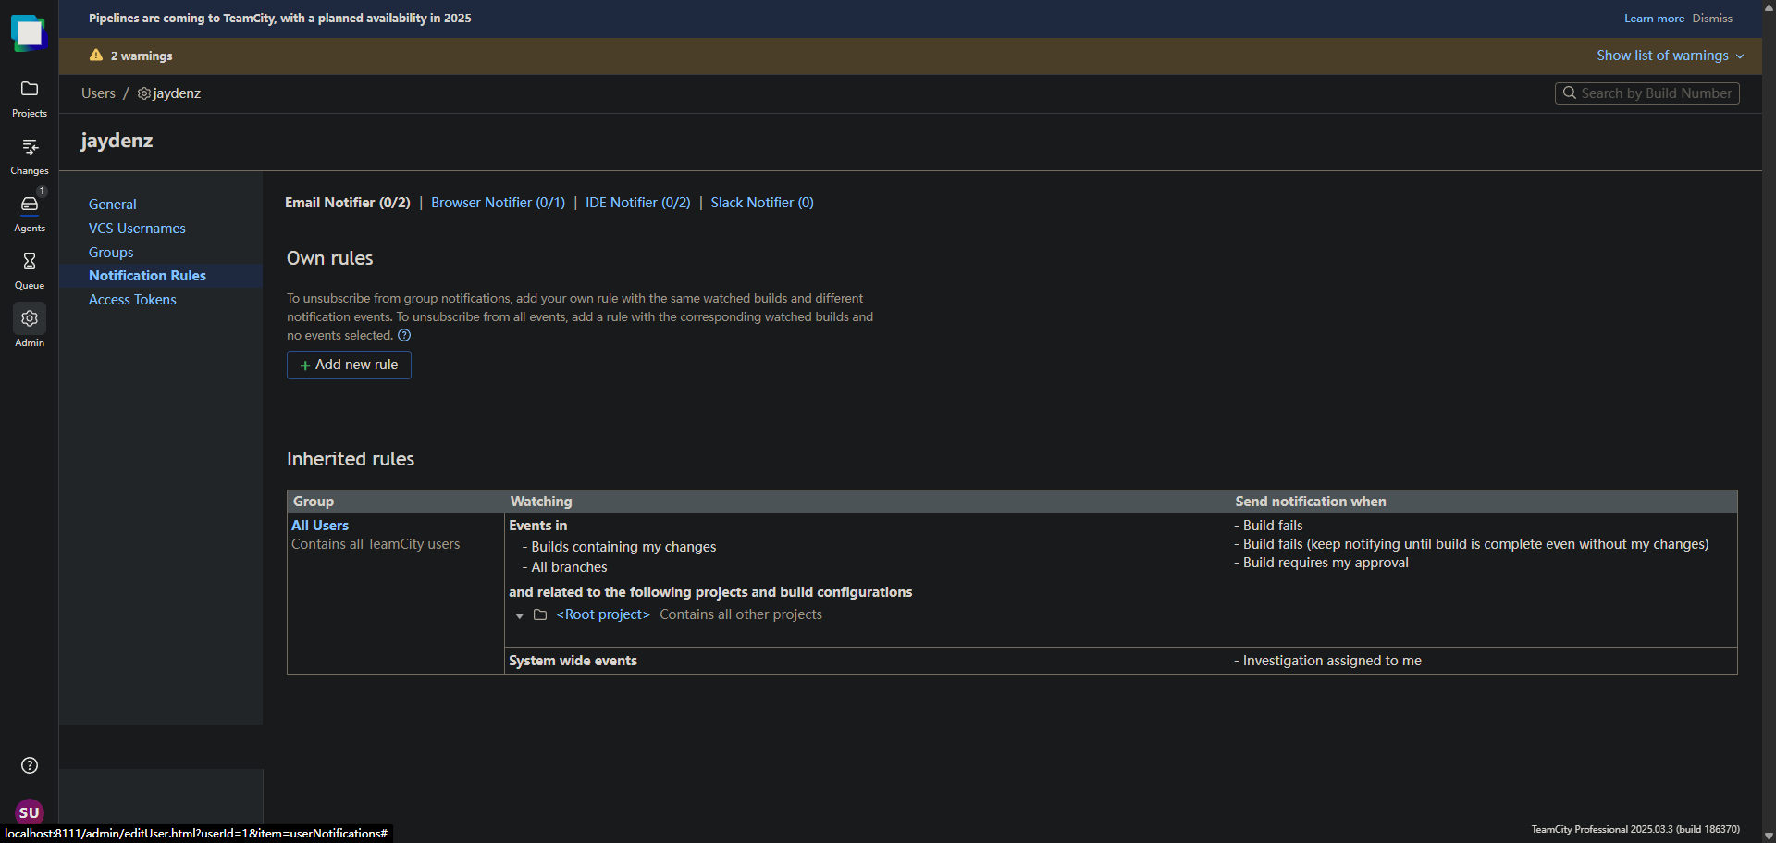Image resolution: width=1776 pixels, height=843 pixels.
Task: Click the page vertical scrollbar
Action: (1769, 421)
